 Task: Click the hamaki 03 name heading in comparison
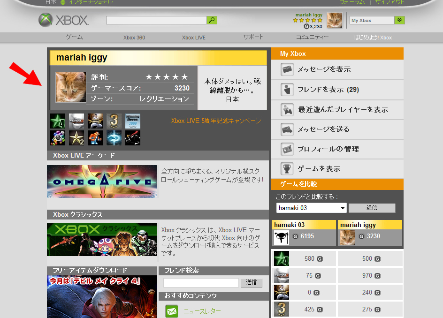(289, 225)
